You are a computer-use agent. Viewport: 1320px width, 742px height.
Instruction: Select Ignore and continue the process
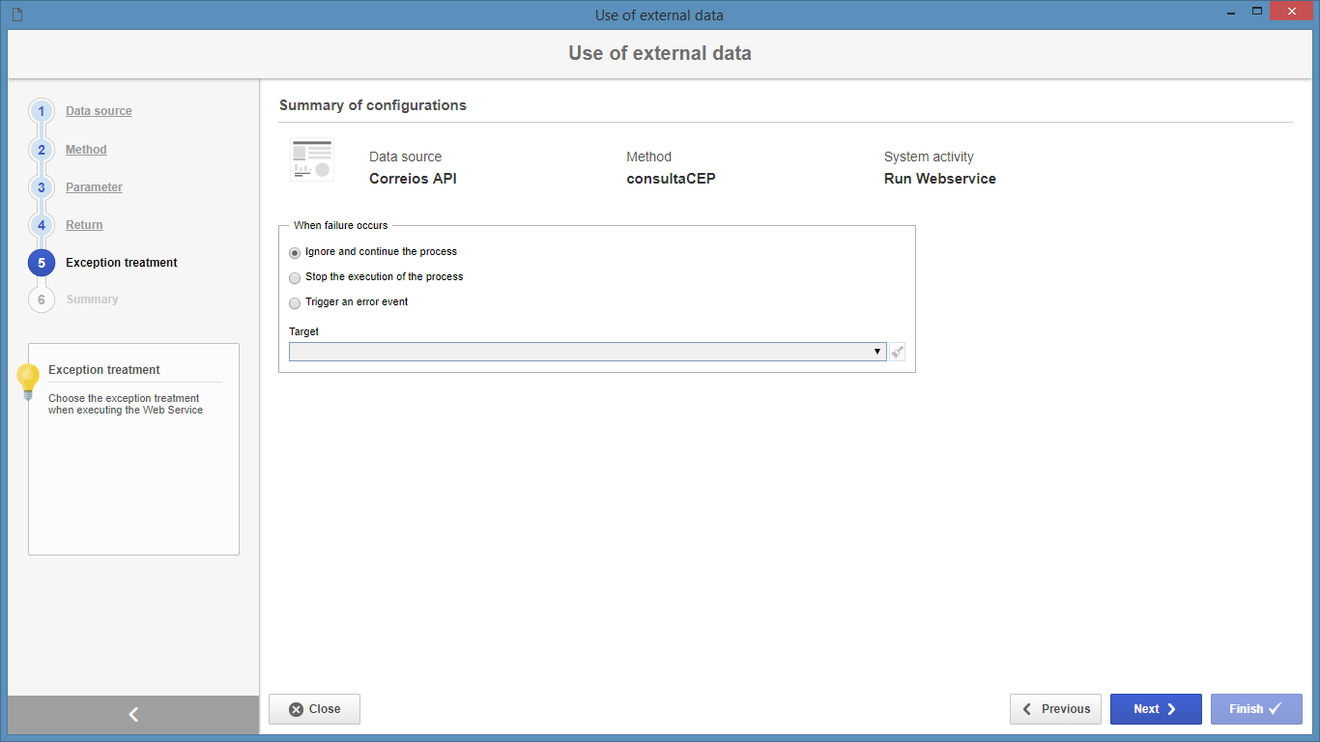(295, 252)
